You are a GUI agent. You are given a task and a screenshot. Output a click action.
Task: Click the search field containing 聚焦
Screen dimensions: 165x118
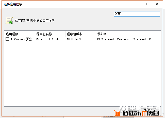pyautogui.click(x=137, y=14)
